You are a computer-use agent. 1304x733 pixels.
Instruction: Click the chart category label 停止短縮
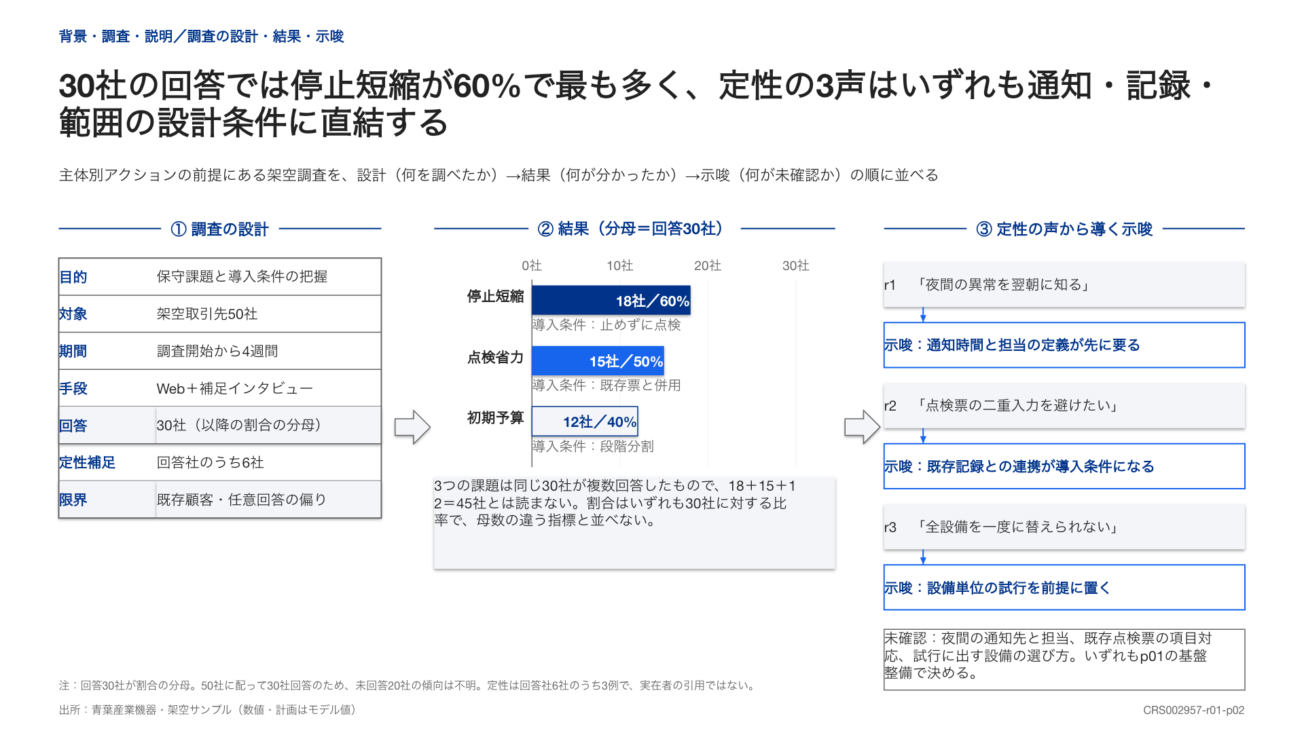(x=495, y=297)
